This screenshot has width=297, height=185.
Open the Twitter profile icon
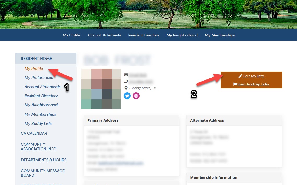point(127,96)
